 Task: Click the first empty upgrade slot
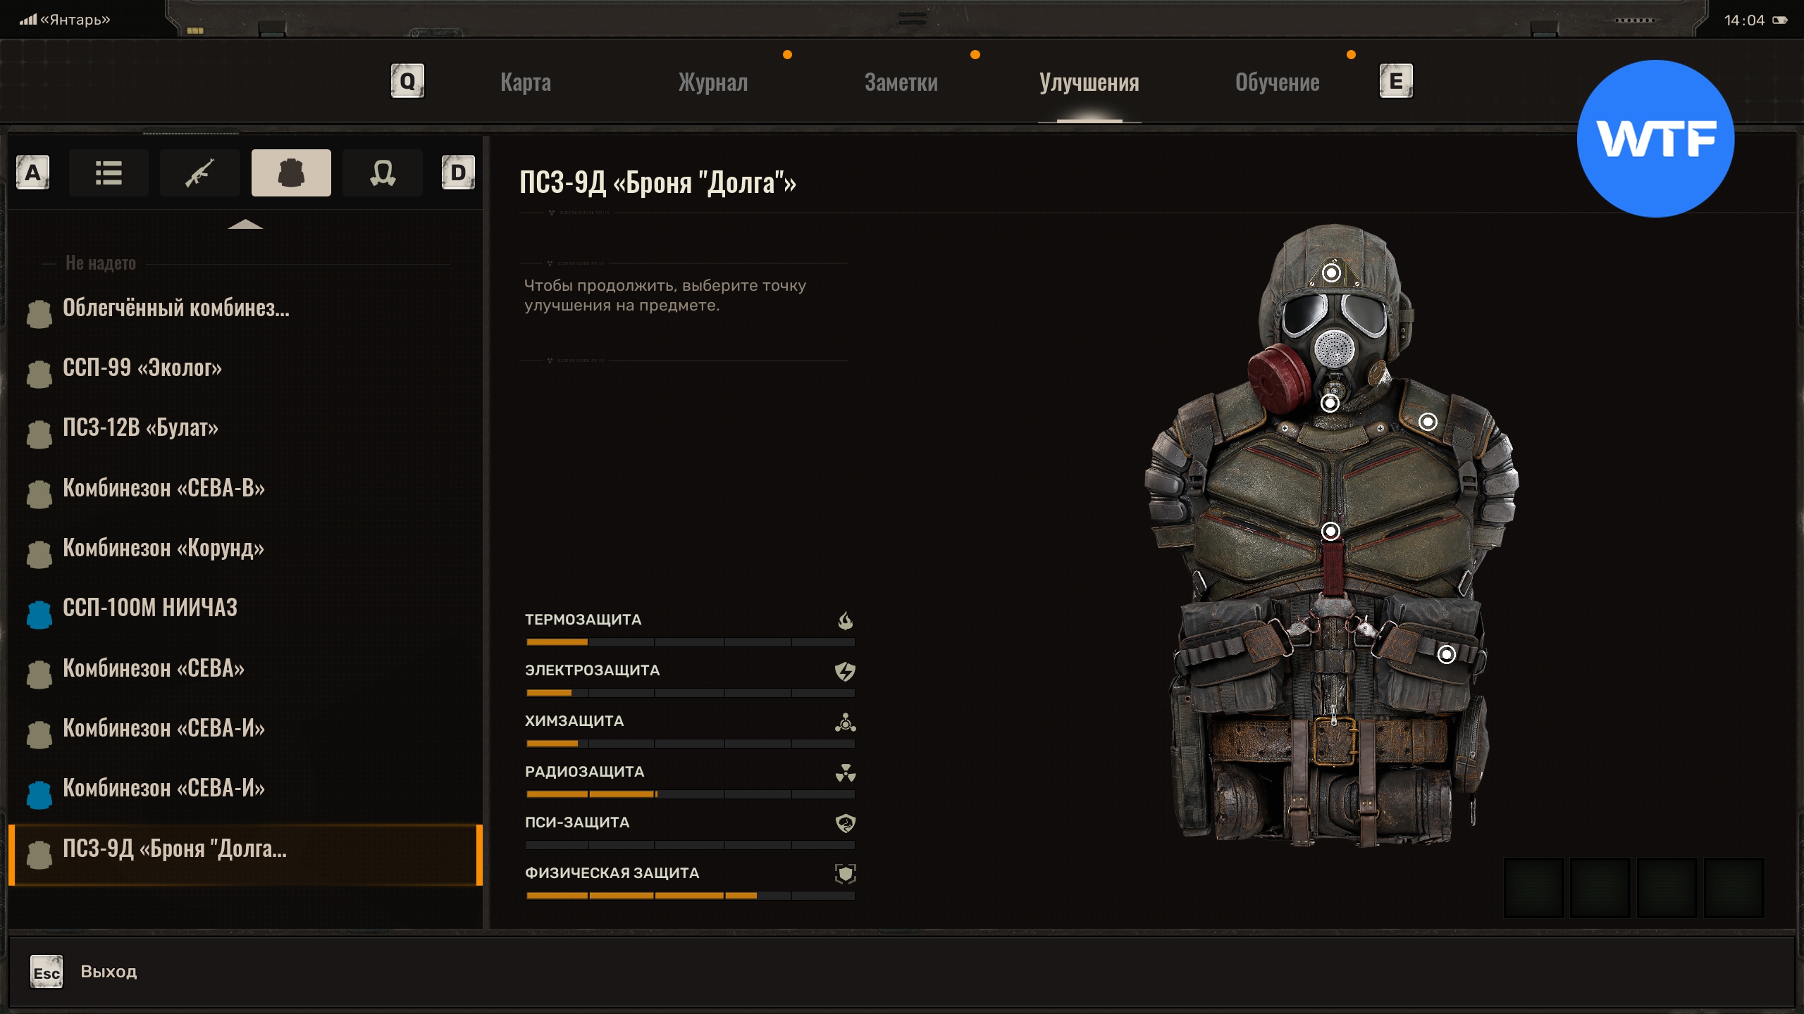coord(1533,887)
